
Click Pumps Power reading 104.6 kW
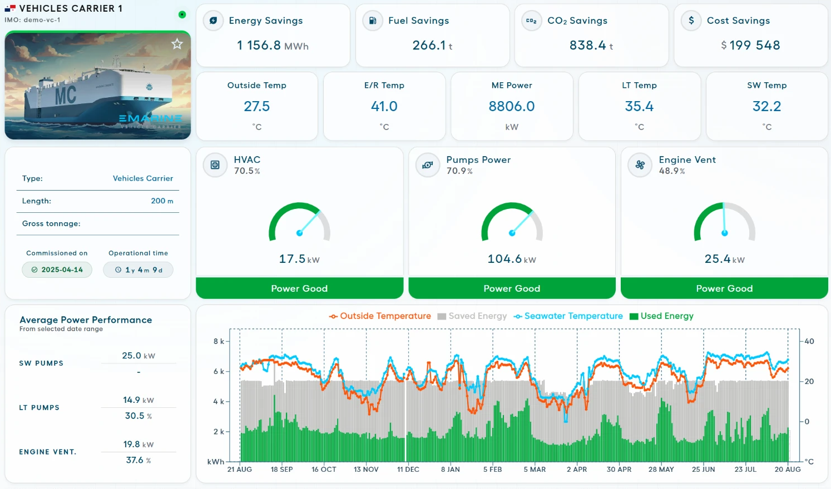pos(512,259)
